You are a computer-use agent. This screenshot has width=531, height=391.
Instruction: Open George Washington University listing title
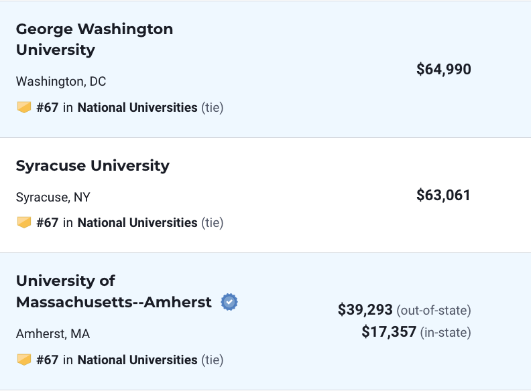click(x=95, y=40)
